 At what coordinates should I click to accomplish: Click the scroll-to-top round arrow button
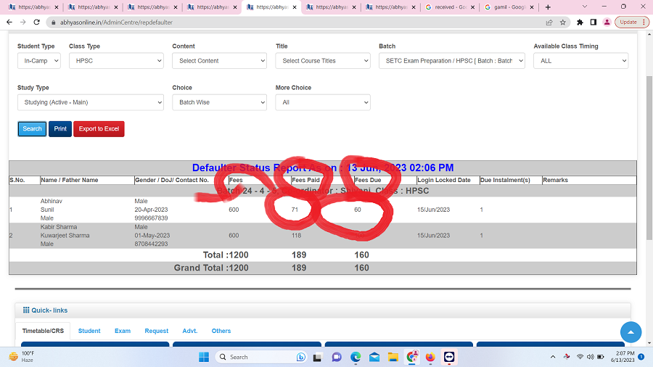coord(631,332)
